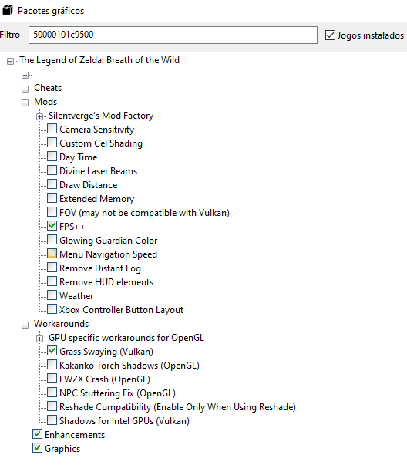Expand GPU specific workarounds for OpenGL
This screenshot has height=465, width=407.
[39, 339]
